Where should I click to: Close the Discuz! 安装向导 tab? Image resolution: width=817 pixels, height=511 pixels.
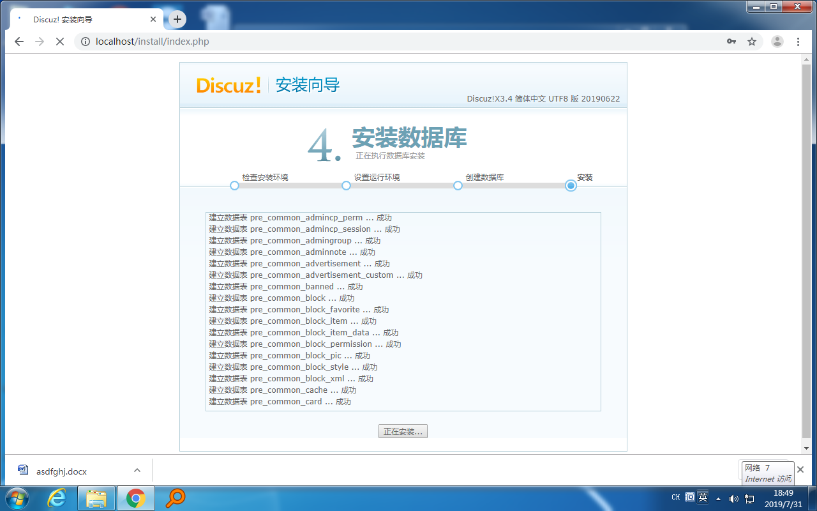pos(153,19)
